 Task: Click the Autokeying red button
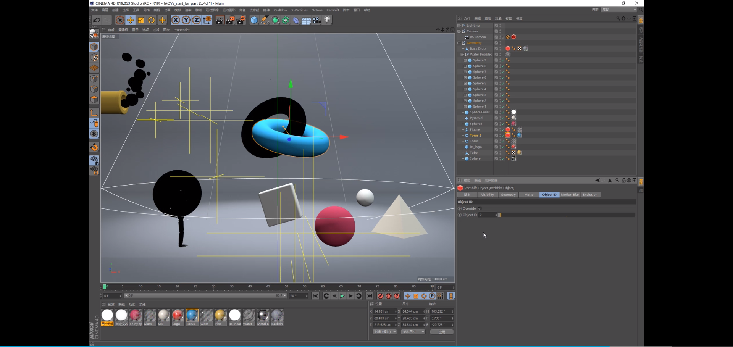point(389,296)
